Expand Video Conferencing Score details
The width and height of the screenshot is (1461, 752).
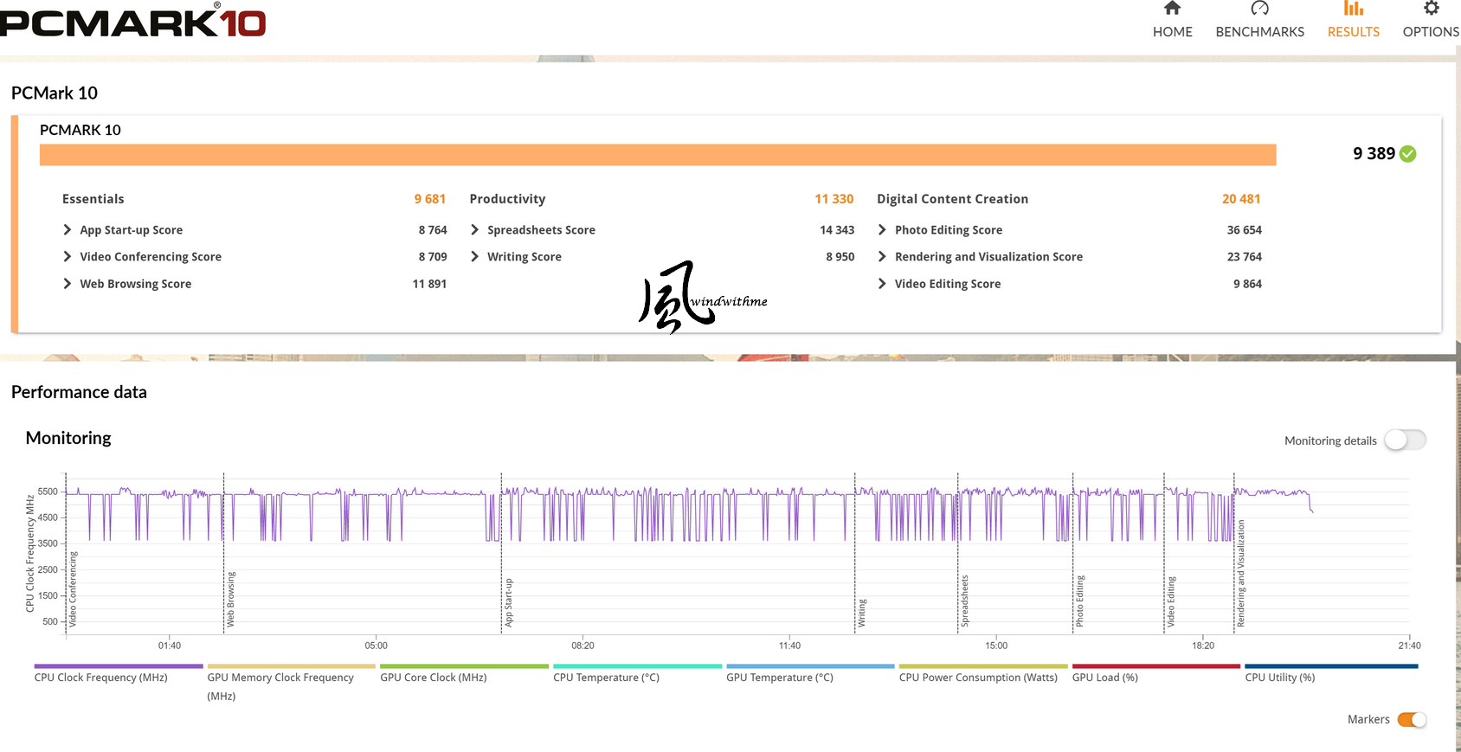[68, 257]
